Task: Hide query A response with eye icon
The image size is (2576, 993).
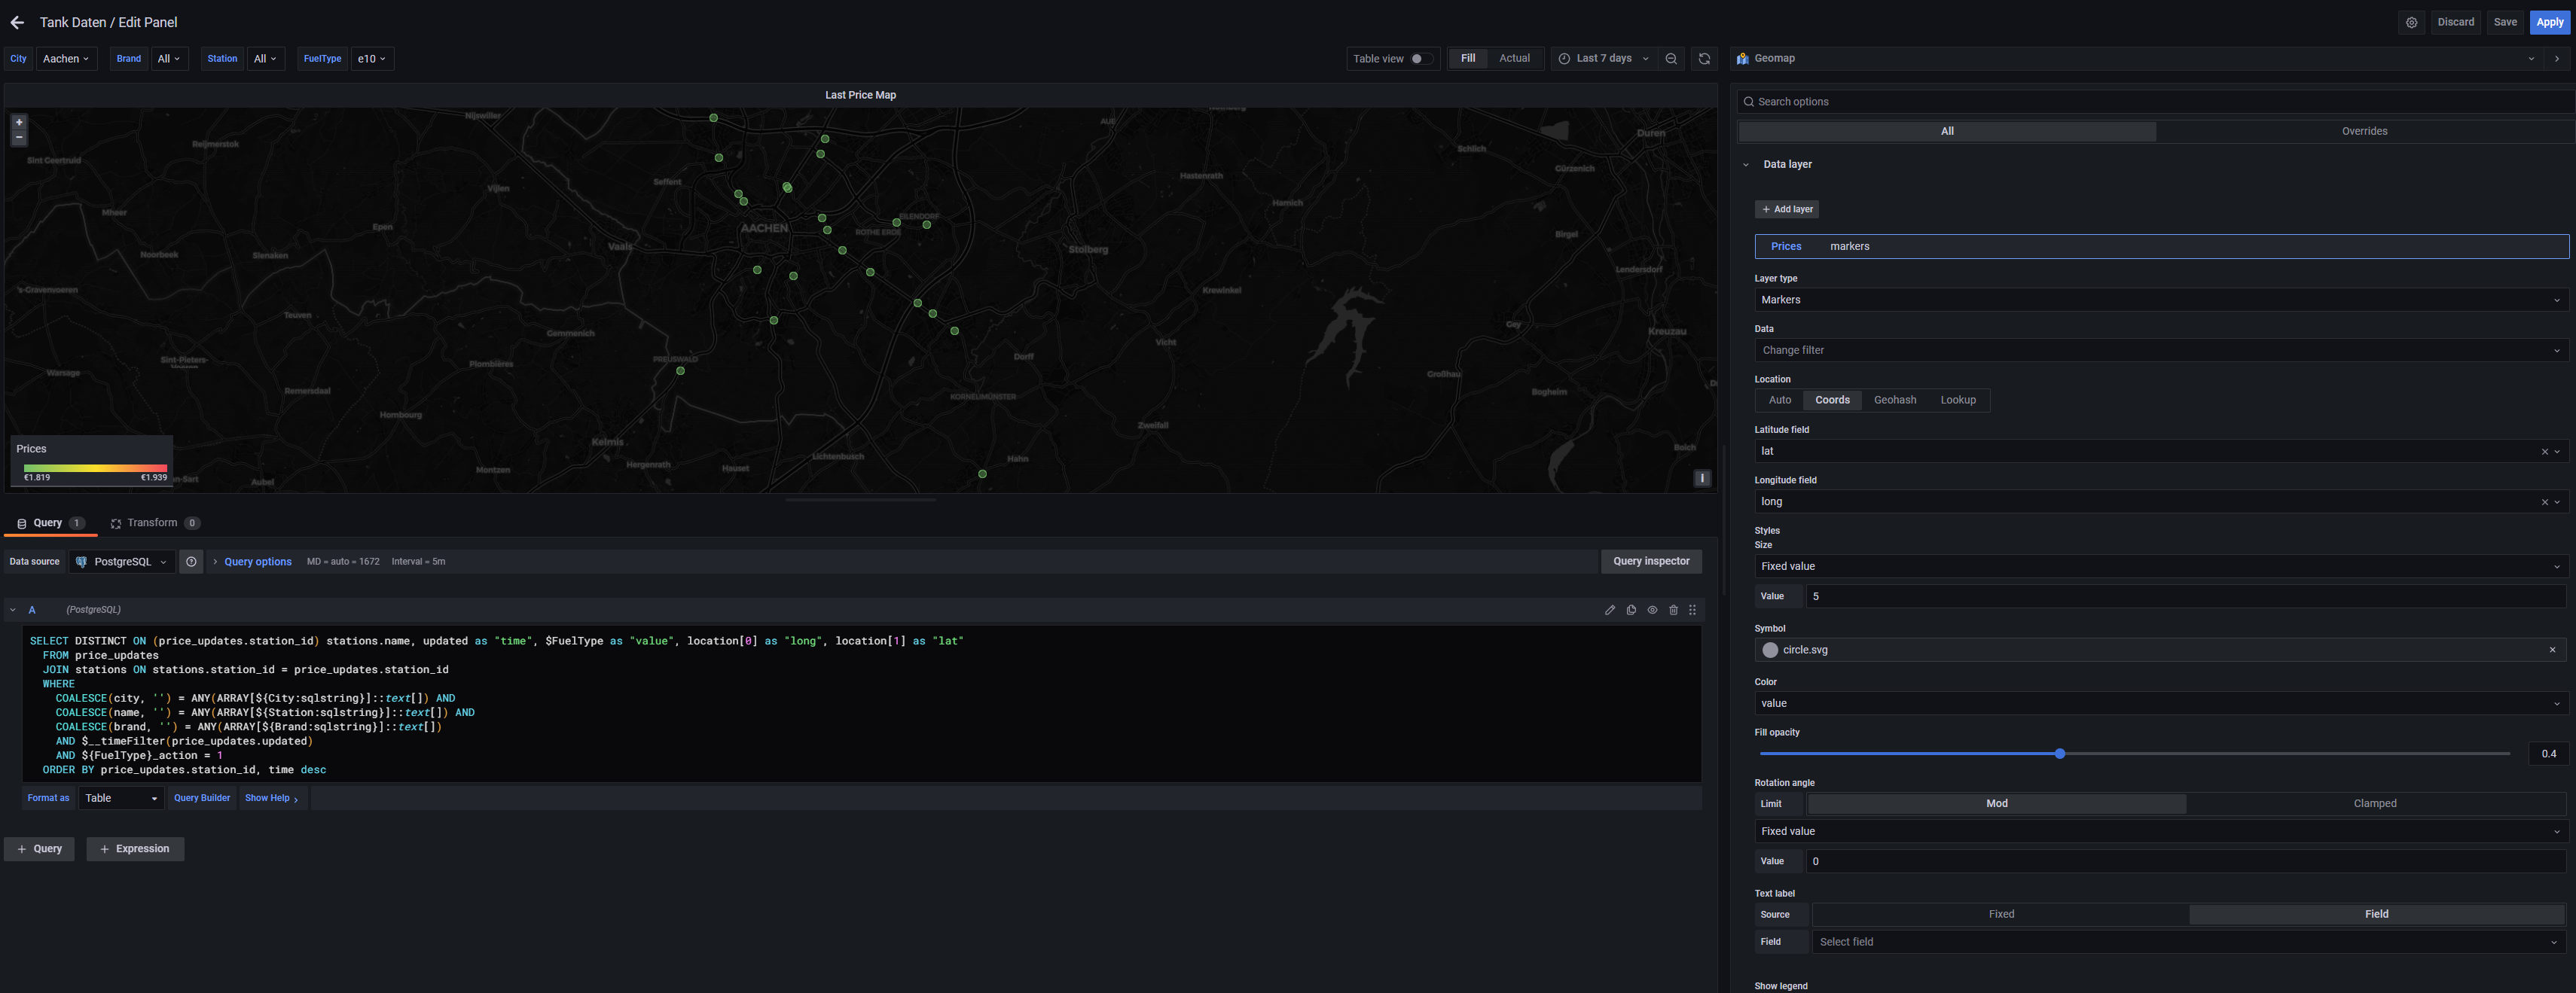Action: (x=1652, y=610)
